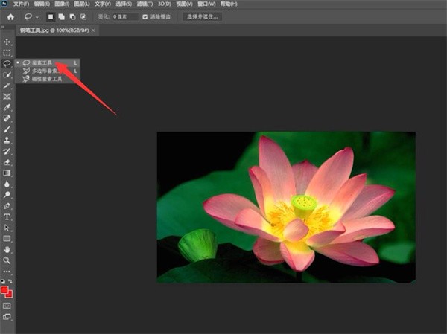
Task: Open the 帮助(H) menu
Action: (x=229, y=4)
